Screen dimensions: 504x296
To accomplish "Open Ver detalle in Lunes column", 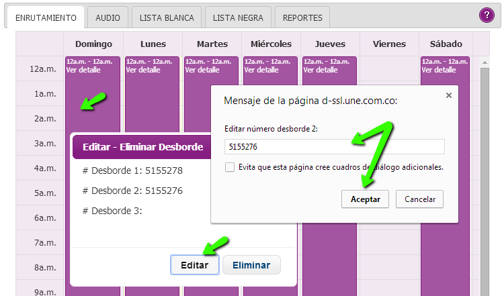I will point(143,70).
